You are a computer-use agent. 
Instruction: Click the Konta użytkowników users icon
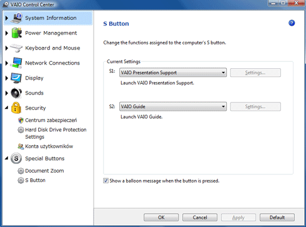tap(21, 146)
